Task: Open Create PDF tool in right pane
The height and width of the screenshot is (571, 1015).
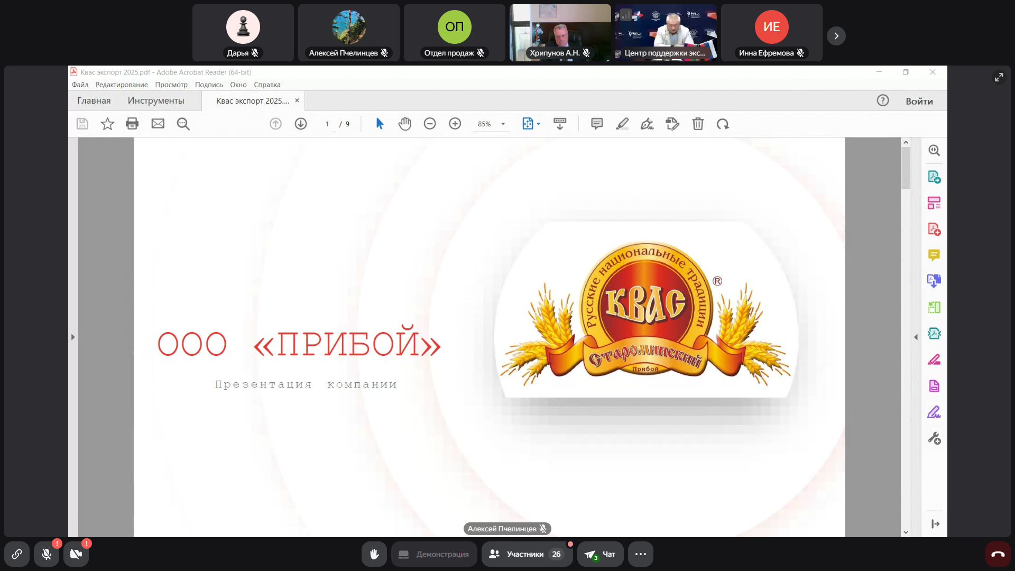Action: click(x=934, y=229)
